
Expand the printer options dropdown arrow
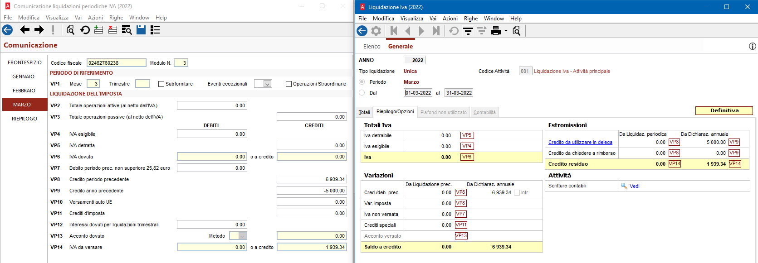[506, 31]
